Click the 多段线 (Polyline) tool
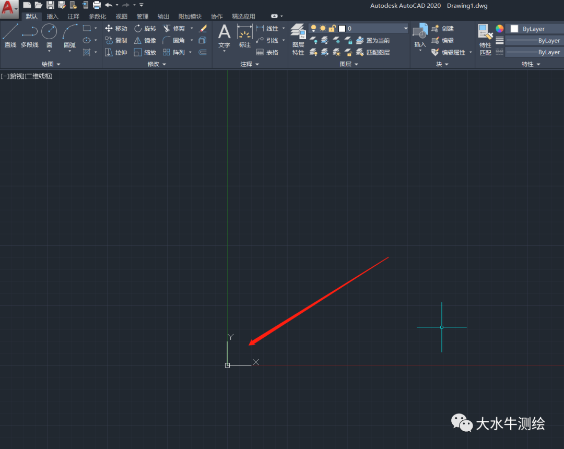 pos(29,36)
